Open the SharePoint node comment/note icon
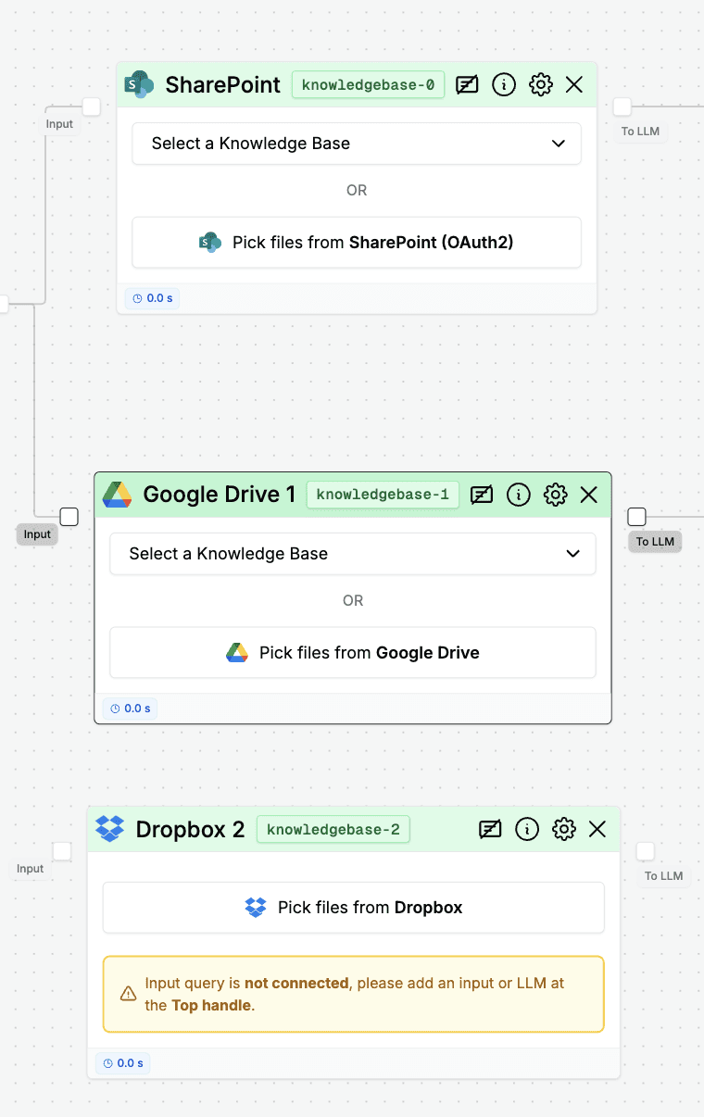This screenshot has width=704, height=1117. pyautogui.click(x=468, y=85)
